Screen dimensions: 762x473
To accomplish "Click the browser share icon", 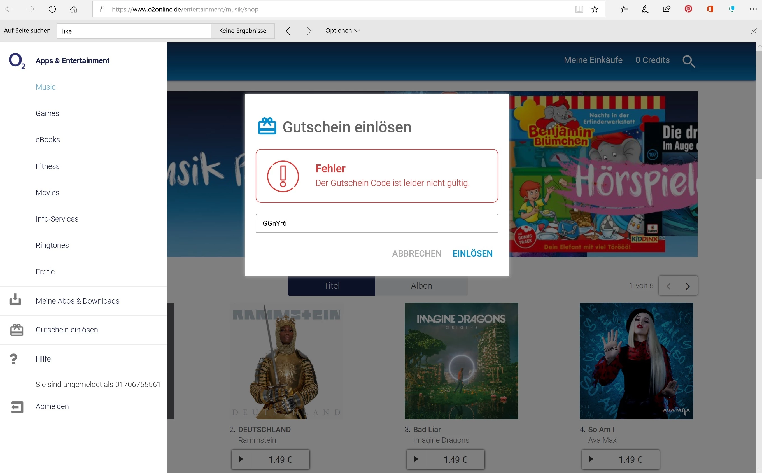I will (667, 9).
